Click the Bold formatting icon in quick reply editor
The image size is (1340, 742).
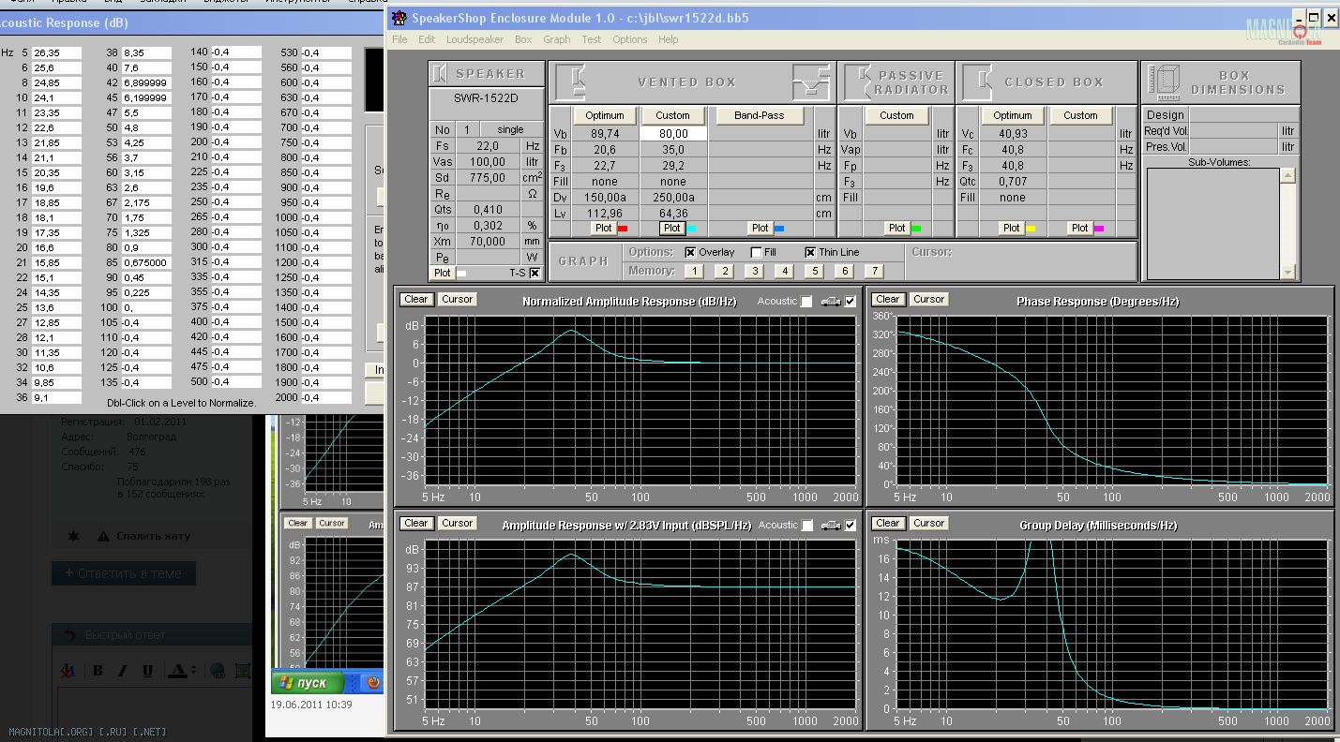(98, 671)
